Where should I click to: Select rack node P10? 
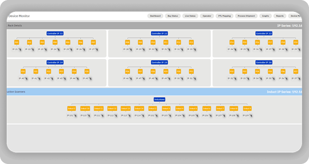pos(153,42)
